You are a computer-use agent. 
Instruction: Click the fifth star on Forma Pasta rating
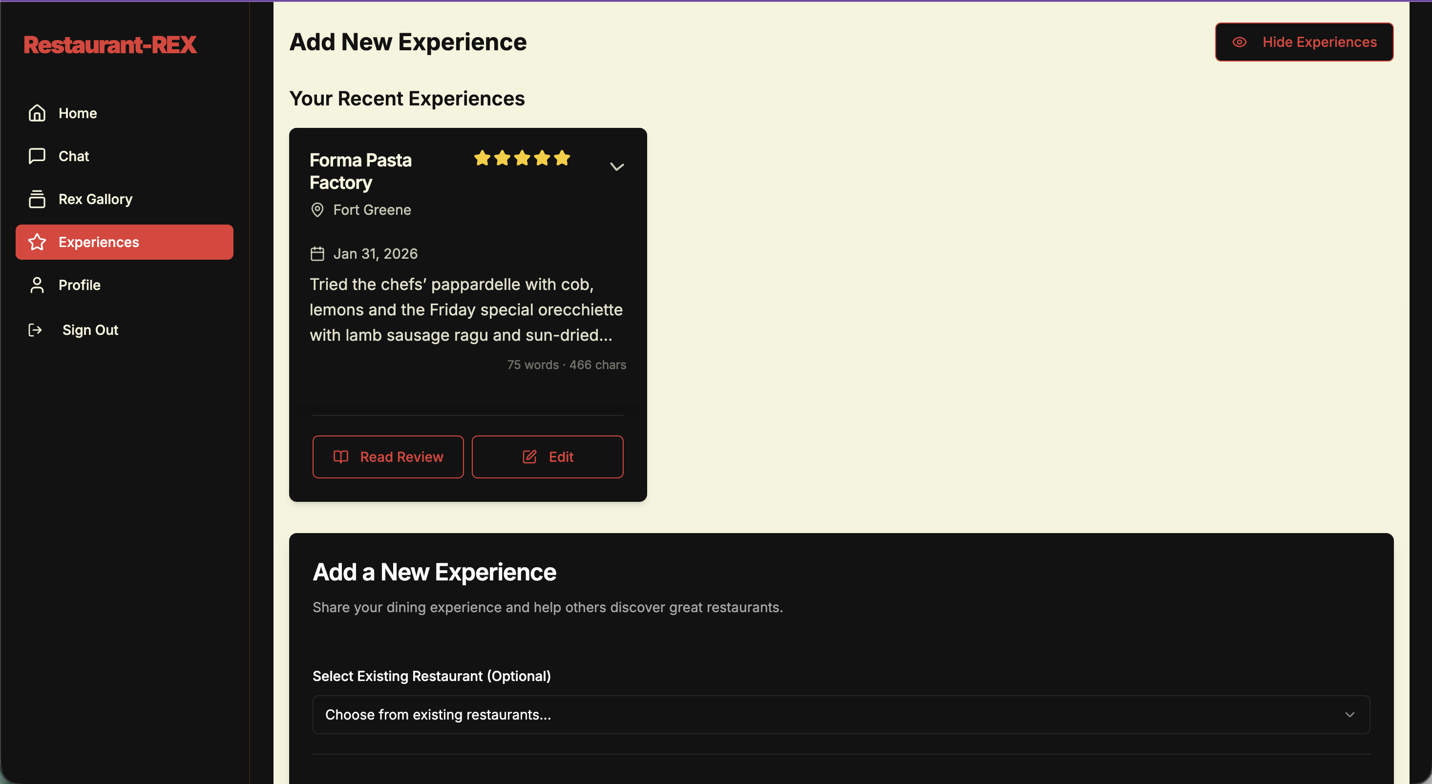(x=563, y=158)
